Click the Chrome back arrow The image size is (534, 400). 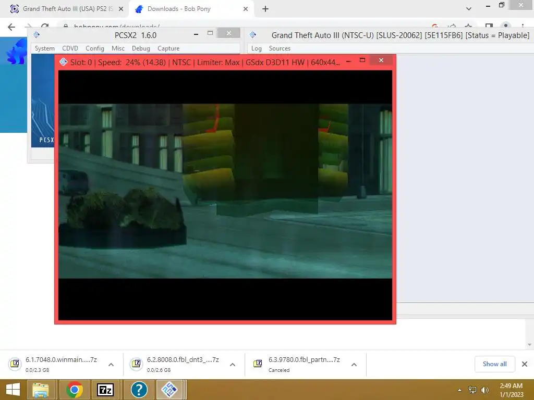coord(11,27)
